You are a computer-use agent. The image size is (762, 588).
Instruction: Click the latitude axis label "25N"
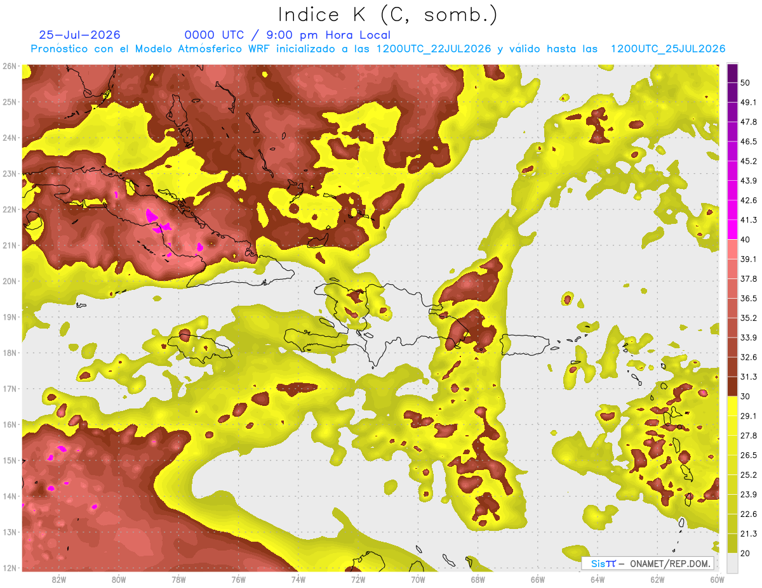point(10,102)
